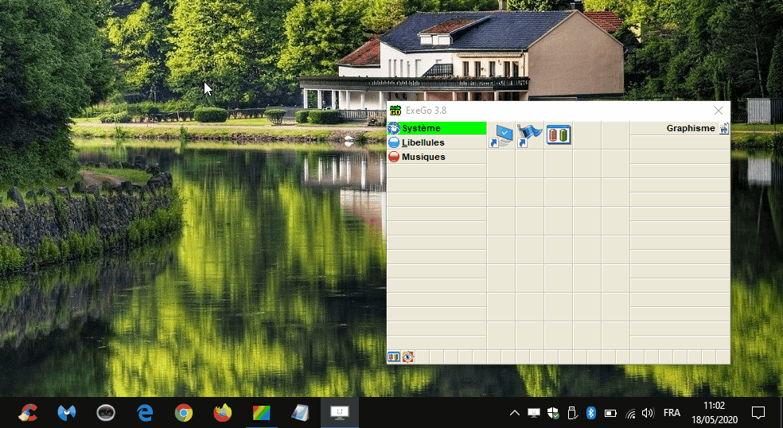
Task: Launch Firefox from the taskbar
Action: tap(223, 413)
